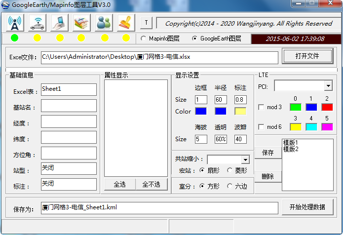Select 模版2 in the template list

pos(291,149)
